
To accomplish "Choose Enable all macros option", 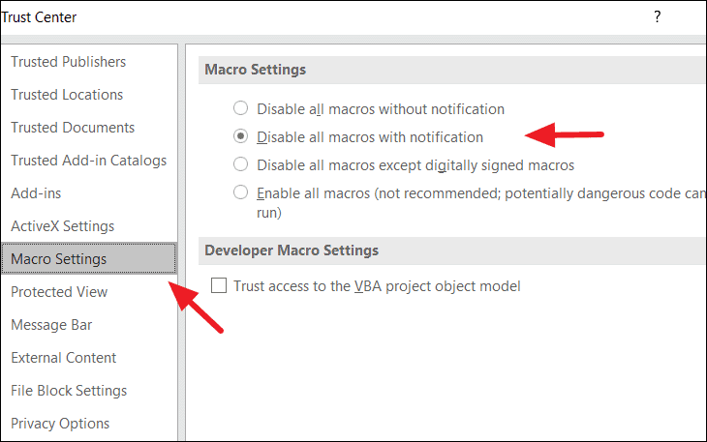I will click(240, 192).
